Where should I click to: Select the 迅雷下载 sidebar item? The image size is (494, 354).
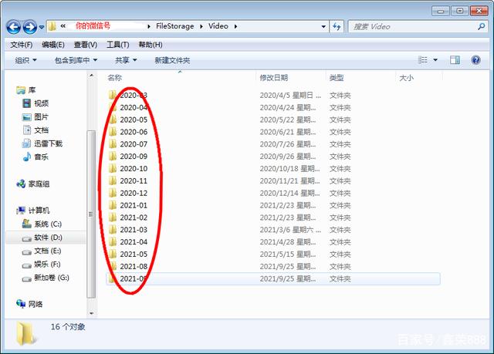click(47, 143)
